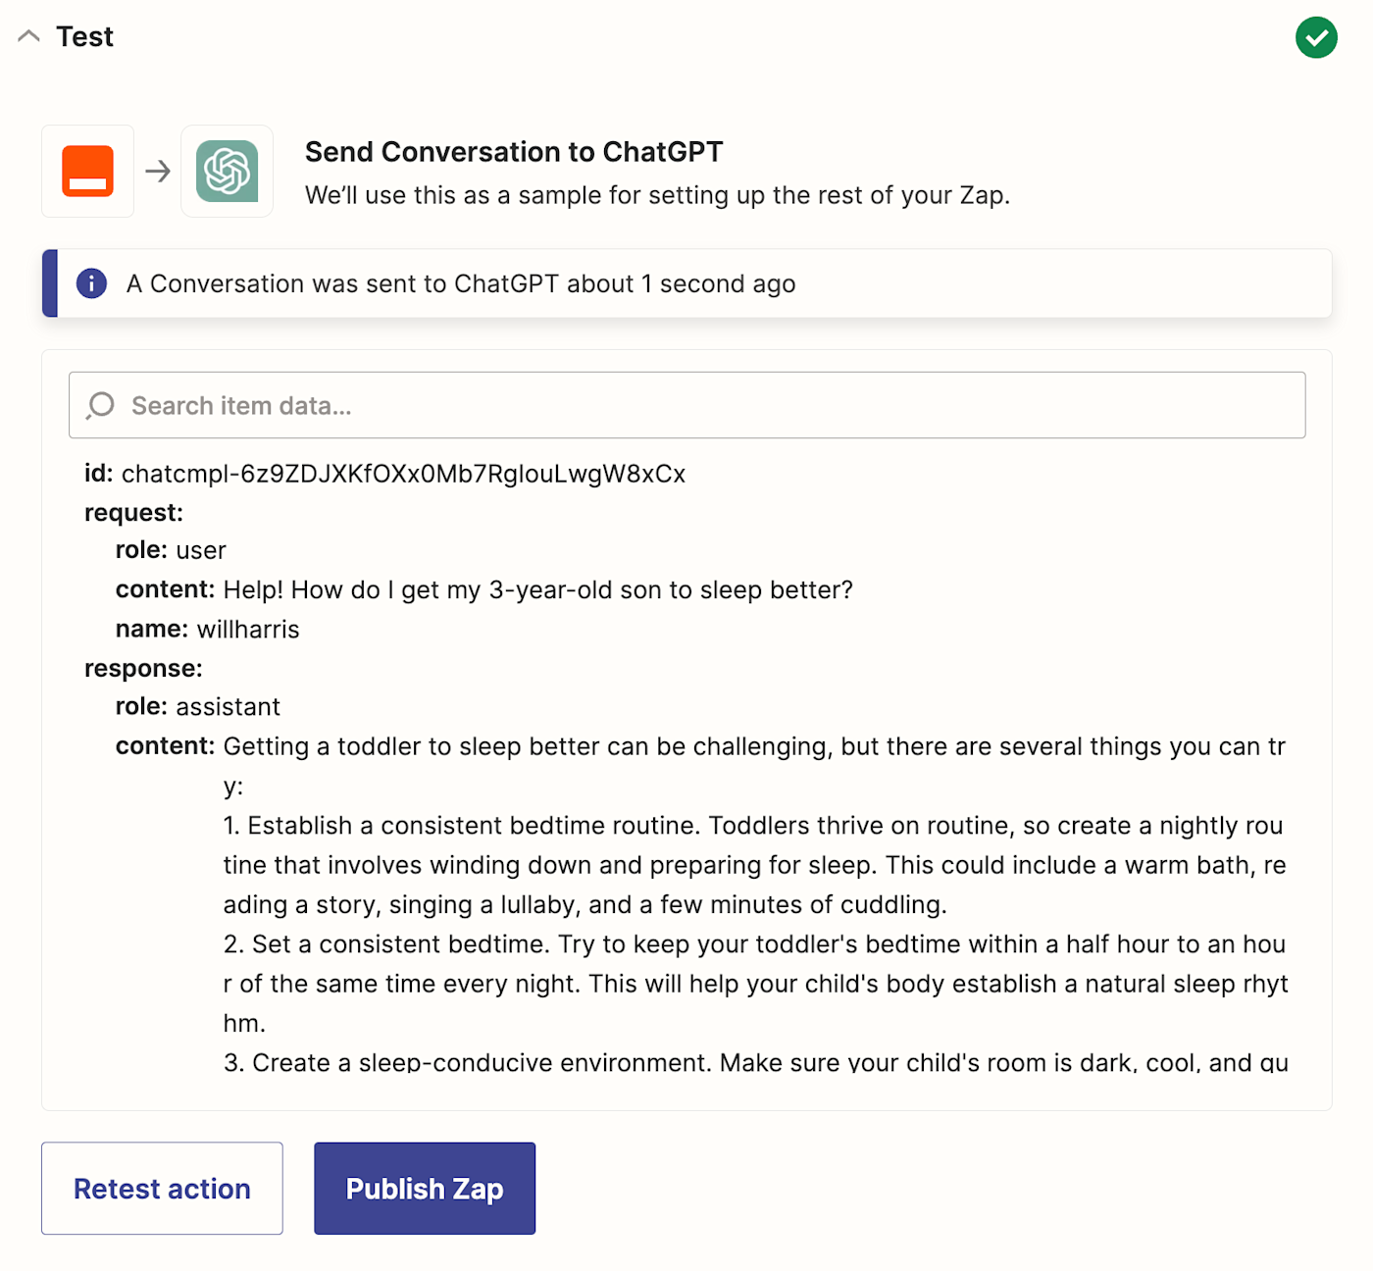Viewport: 1373px width, 1271px height.
Task: Click the response key label
Action: pos(143,669)
